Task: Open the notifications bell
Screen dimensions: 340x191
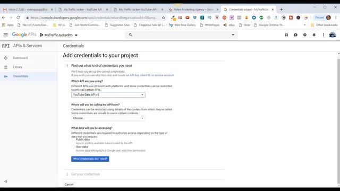Action: [x=314, y=34]
